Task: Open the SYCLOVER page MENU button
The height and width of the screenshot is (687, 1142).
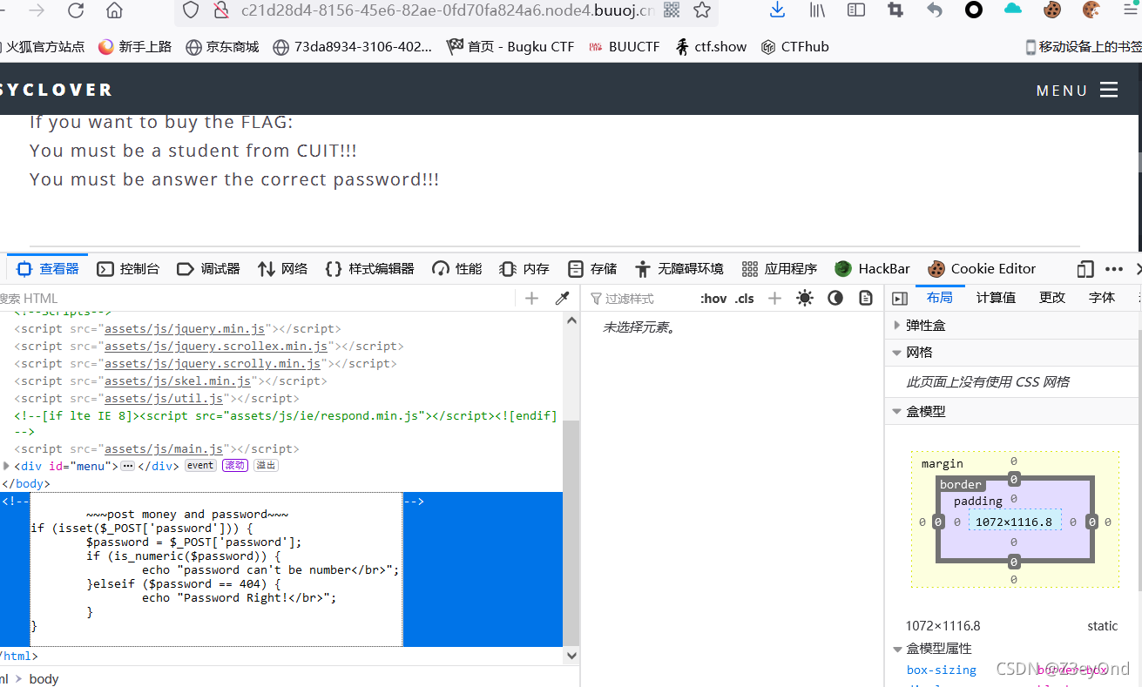Action: tap(1077, 90)
